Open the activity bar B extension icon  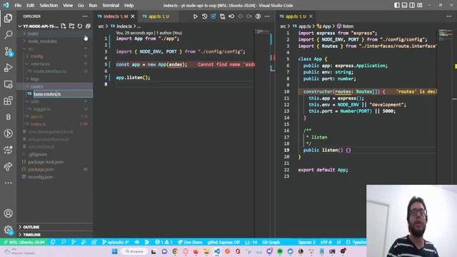click(8, 117)
